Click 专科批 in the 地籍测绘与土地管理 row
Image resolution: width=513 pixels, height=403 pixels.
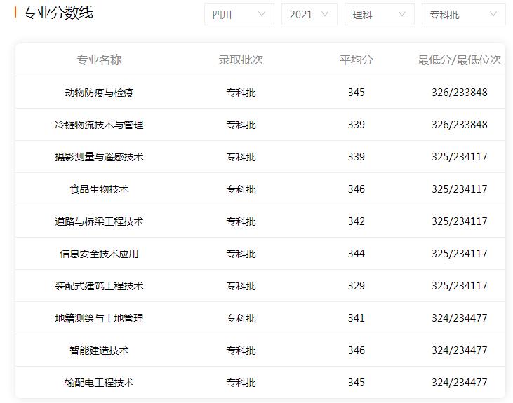coord(241,318)
